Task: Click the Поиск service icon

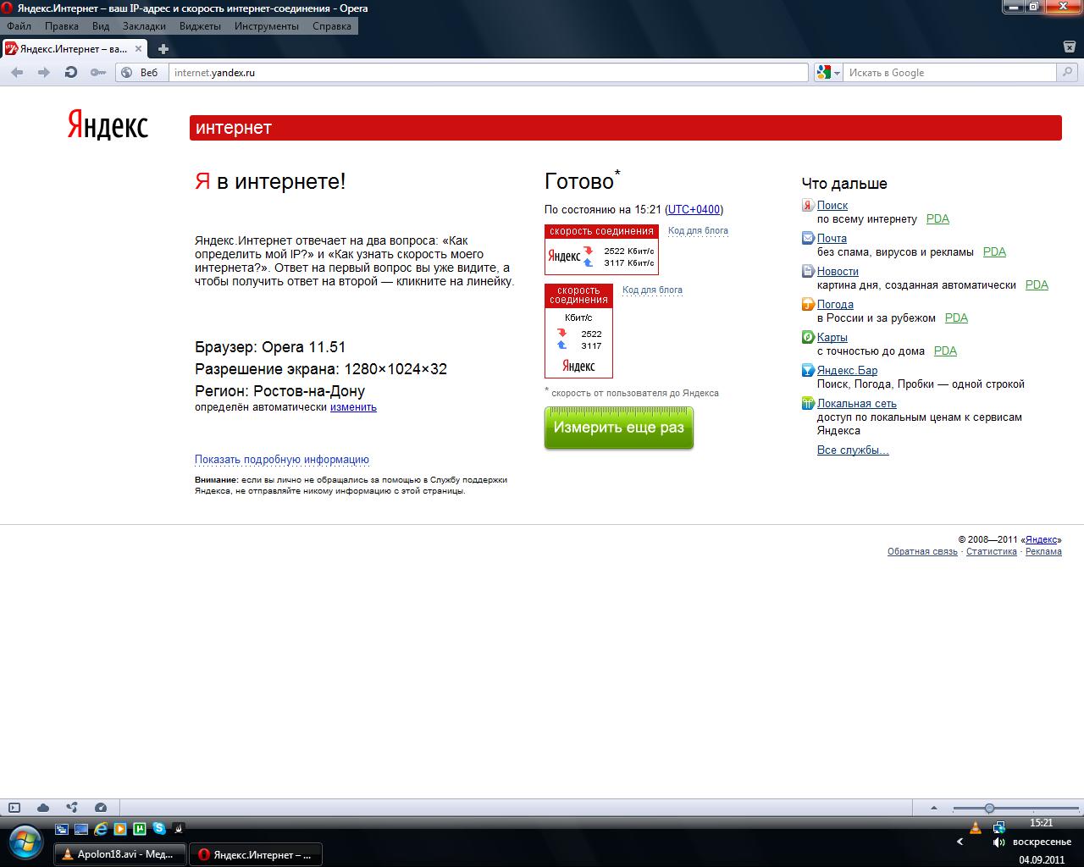Action: click(x=808, y=205)
